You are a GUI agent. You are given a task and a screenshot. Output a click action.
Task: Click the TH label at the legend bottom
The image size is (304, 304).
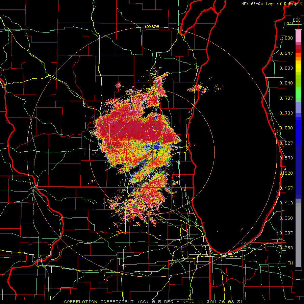tap(290, 263)
